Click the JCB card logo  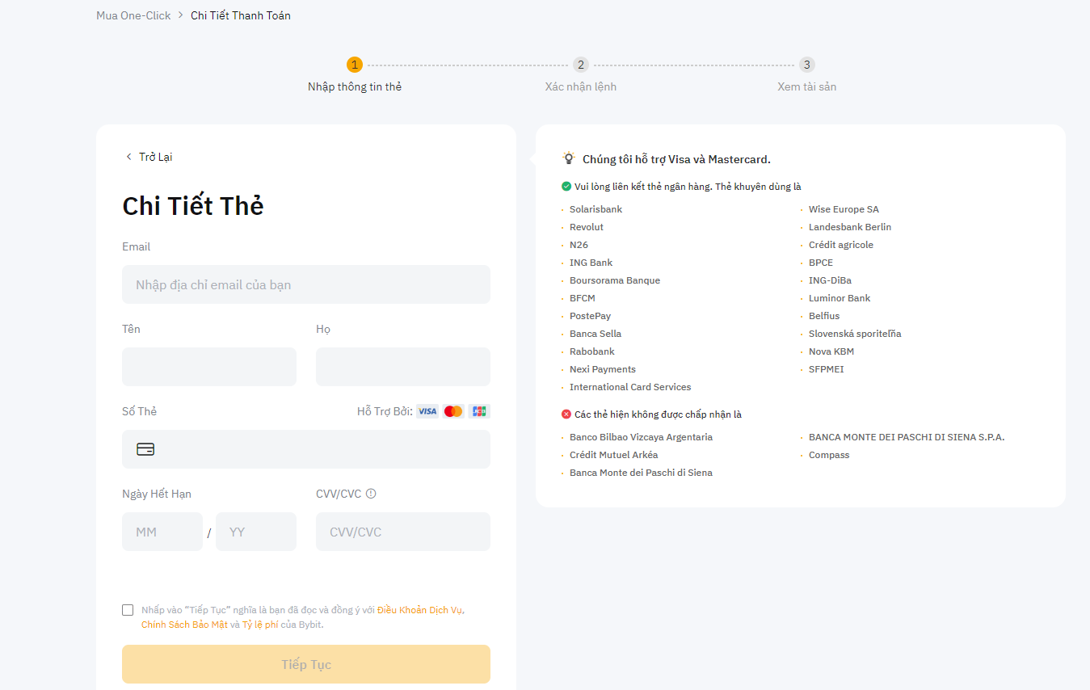click(x=479, y=411)
